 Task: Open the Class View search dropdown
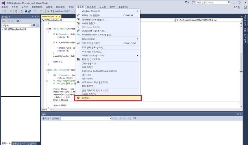[x=30, y=26]
